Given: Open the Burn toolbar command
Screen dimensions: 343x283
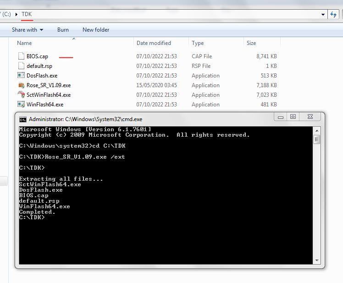Looking at the screenshot, I should tap(63, 30).
